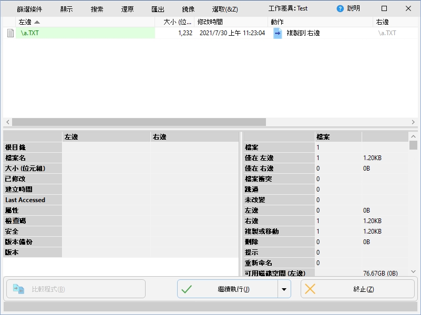Click the green checkmark on 繼續執行
Viewport: 421px width, 315px height.
(x=187, y=289)
